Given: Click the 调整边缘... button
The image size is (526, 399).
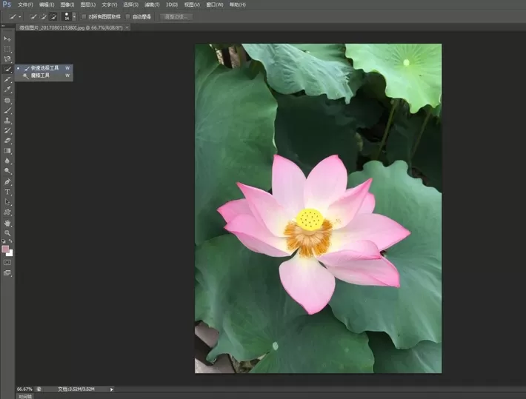Looking at the screenshot, I should [176, 17].
